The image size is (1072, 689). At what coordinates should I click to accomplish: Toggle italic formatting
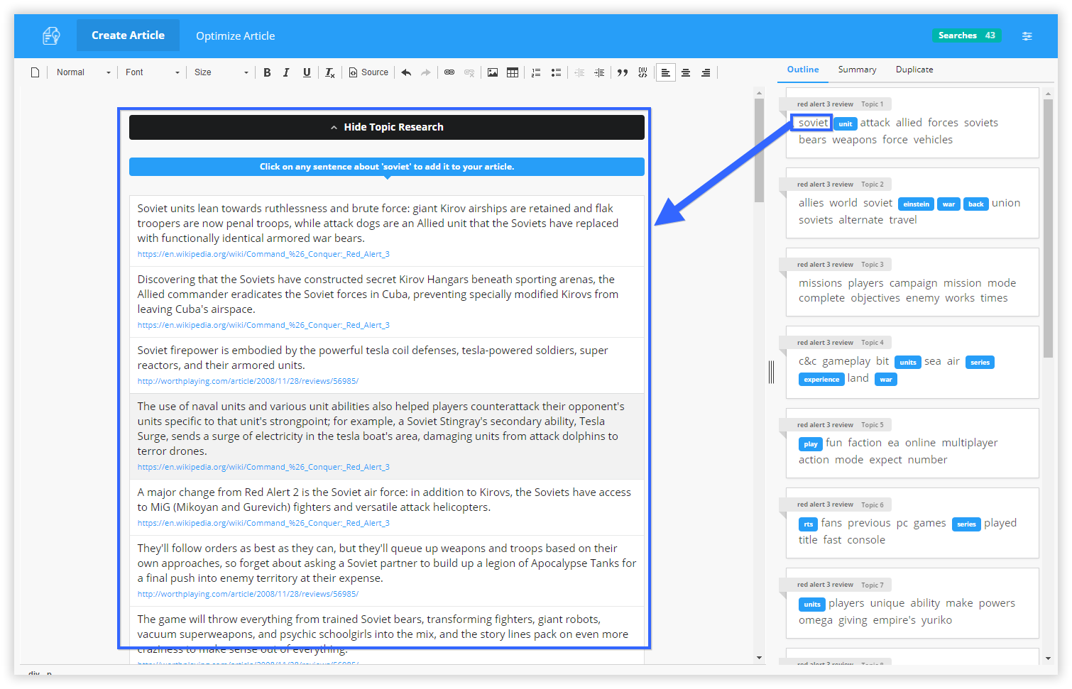tap(286, 72)
